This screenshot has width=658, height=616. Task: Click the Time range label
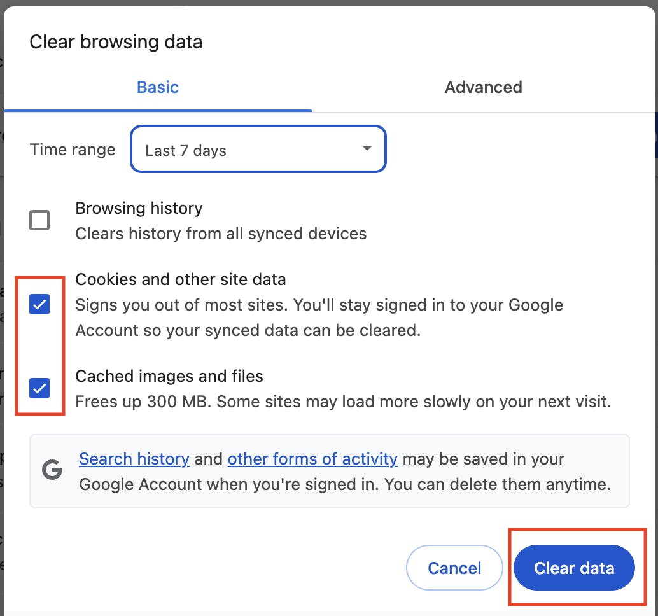pos(73,150)
